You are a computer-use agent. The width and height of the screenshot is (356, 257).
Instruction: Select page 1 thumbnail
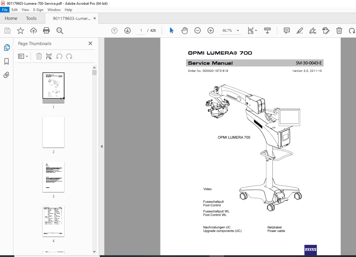(53, 88)
